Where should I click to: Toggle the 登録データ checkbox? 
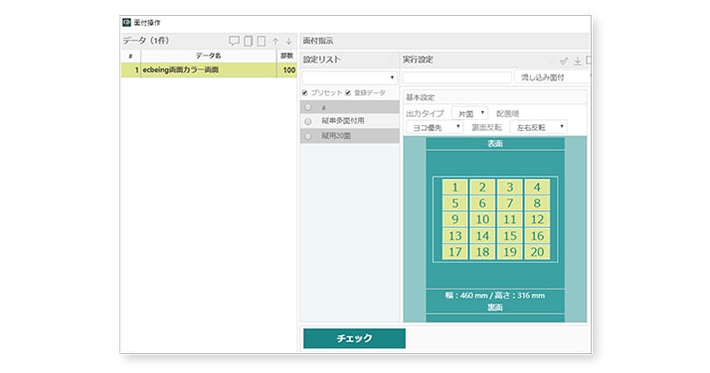coord(348,92)
